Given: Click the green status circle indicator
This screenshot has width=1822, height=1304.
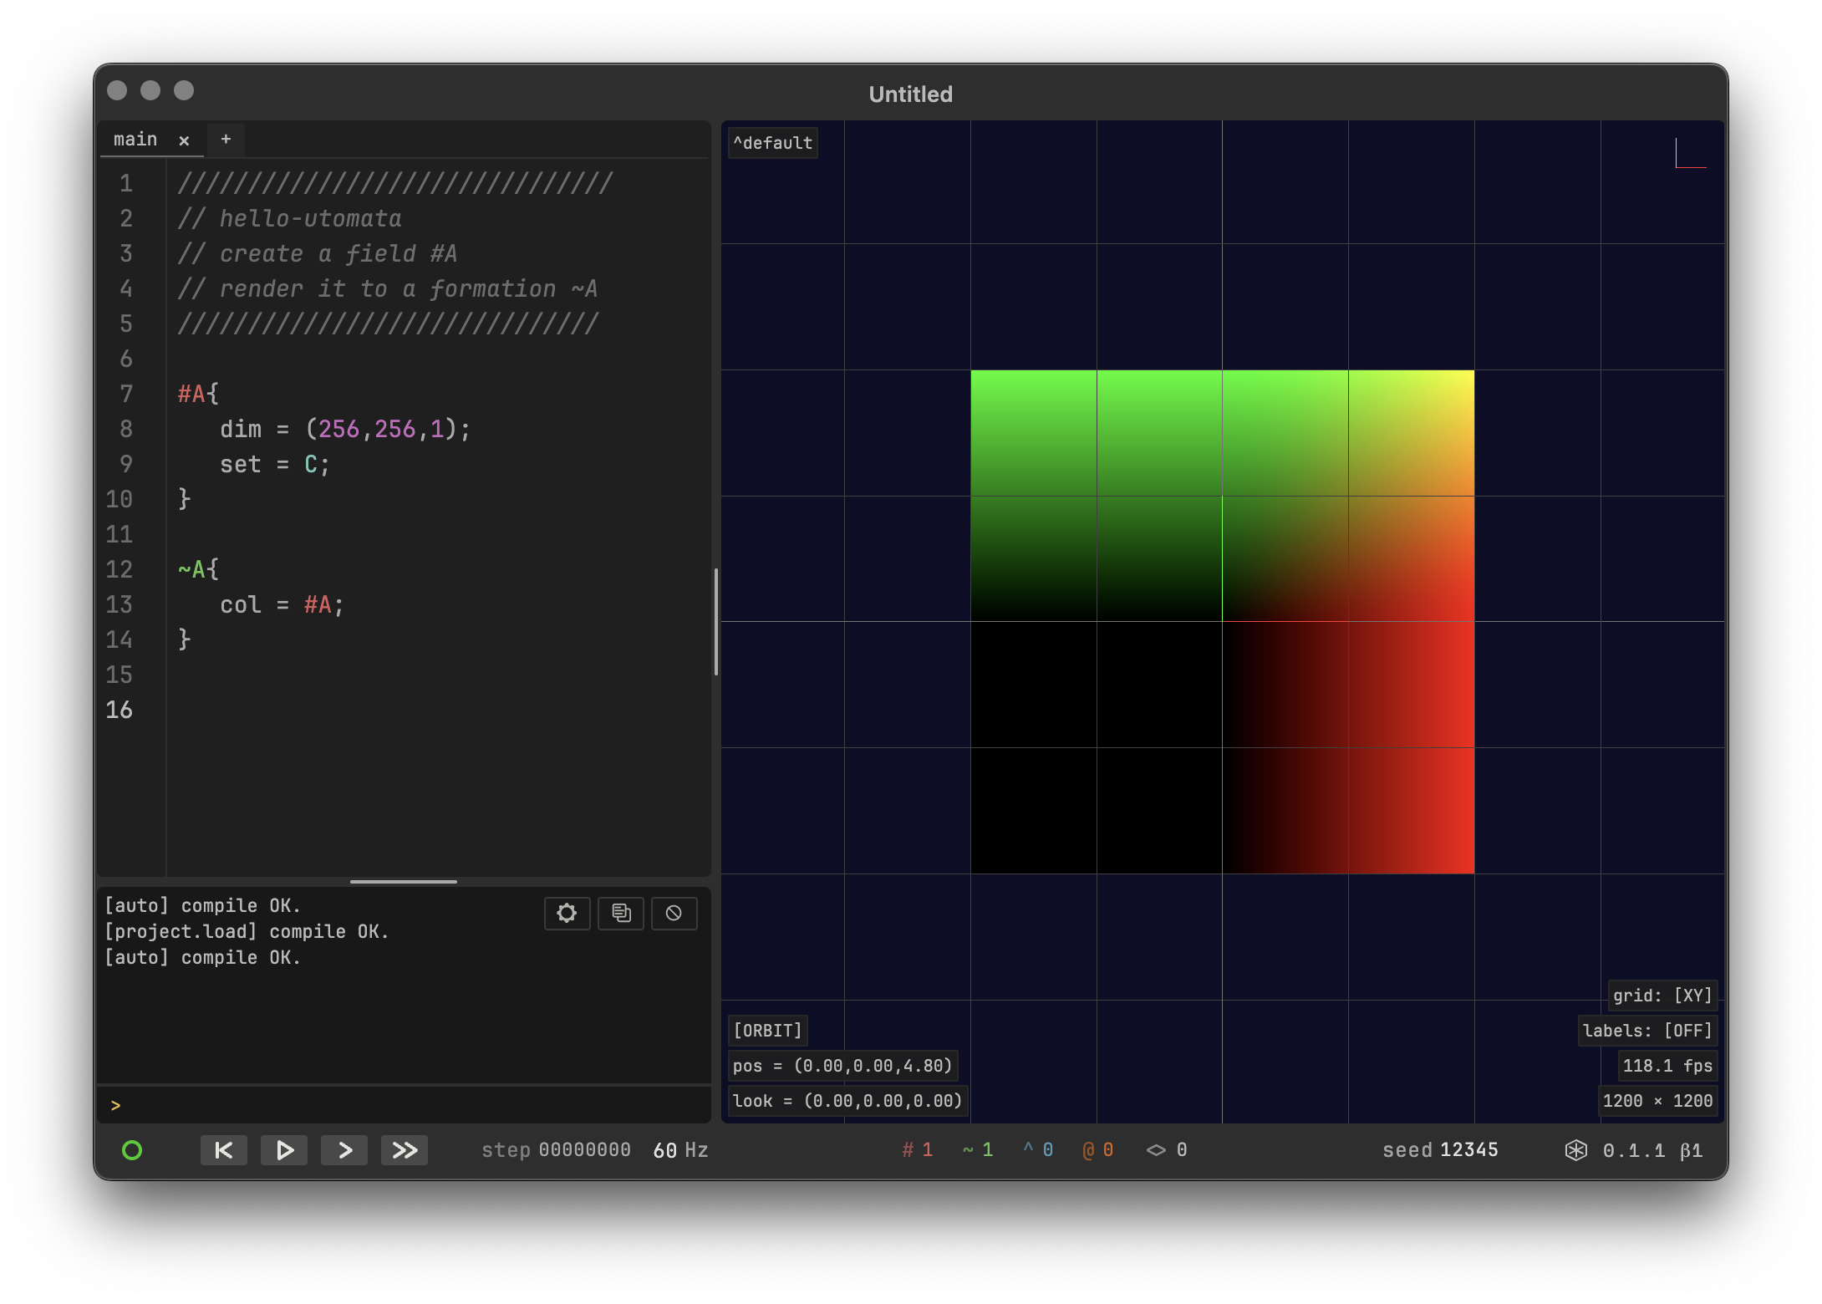Looking at the screenshot, I should click(x=132, y=1150).
